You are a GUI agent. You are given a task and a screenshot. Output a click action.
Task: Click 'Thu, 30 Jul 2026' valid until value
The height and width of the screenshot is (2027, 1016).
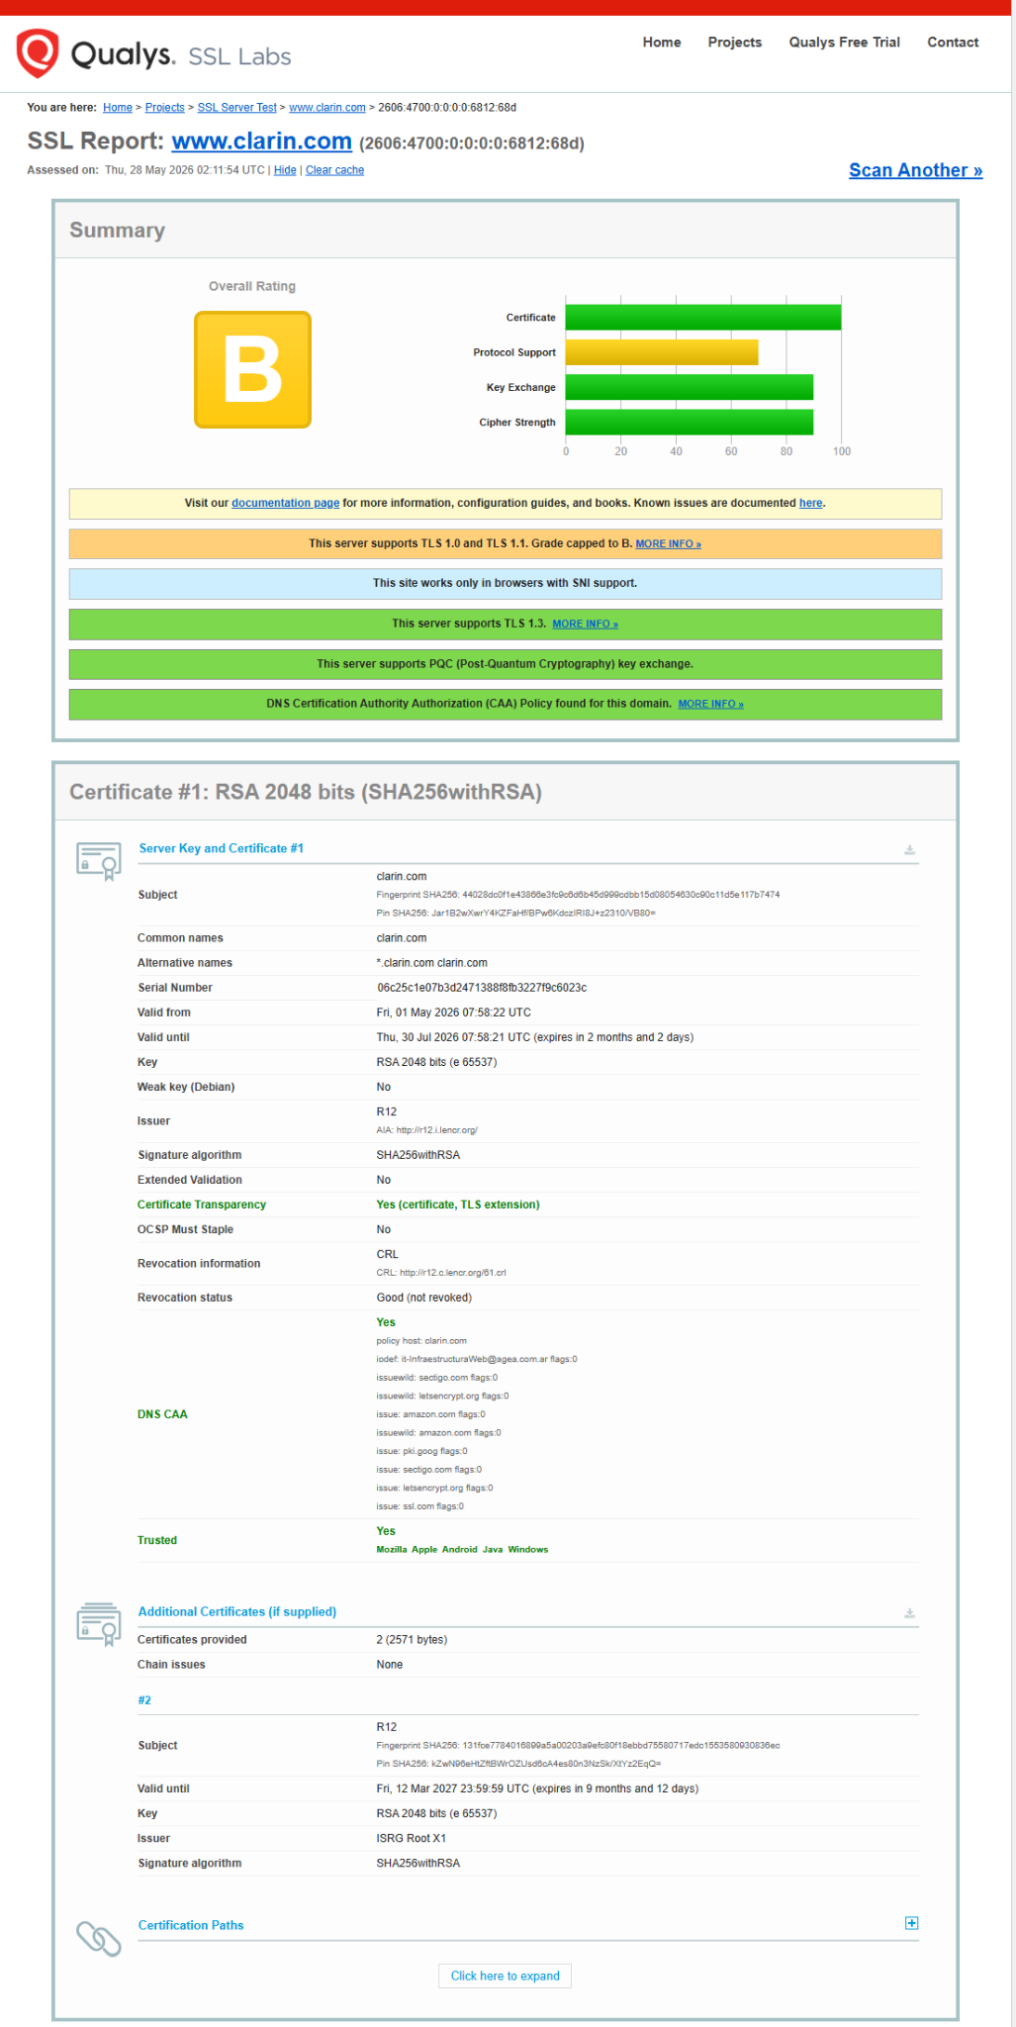coord(535,1037)
